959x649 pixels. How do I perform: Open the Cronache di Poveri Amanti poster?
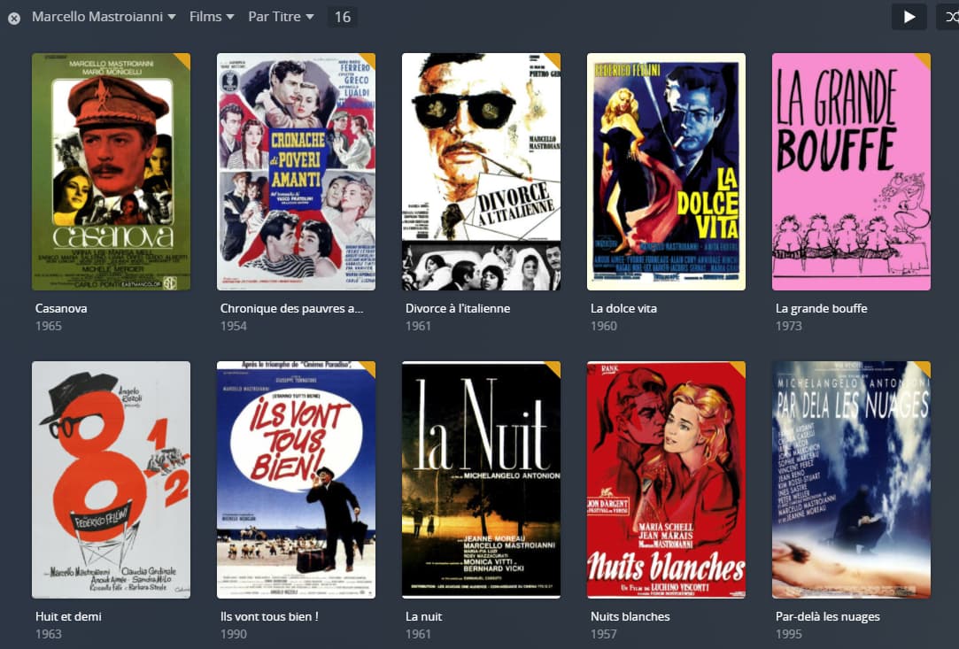pos(296,171)
